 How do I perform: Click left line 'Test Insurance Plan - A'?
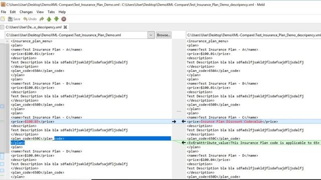[47, 49]
